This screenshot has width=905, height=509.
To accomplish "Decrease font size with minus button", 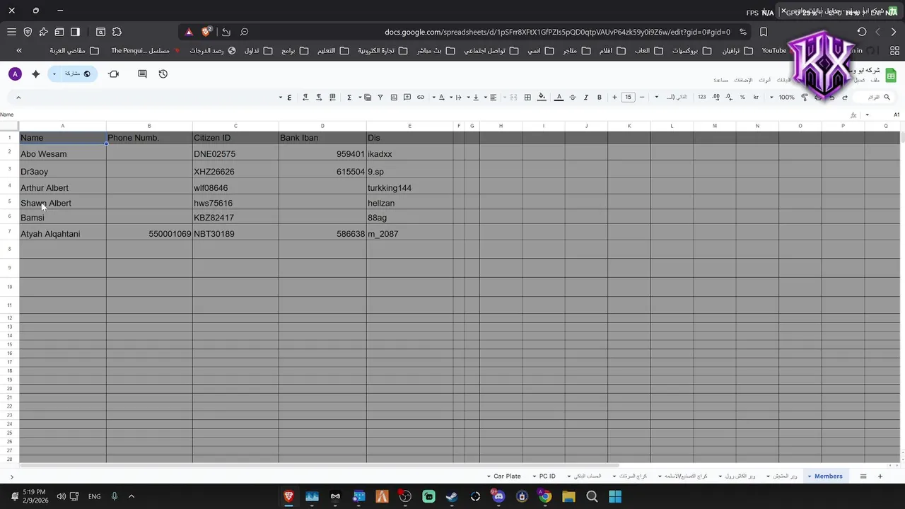I will [642, 97].
